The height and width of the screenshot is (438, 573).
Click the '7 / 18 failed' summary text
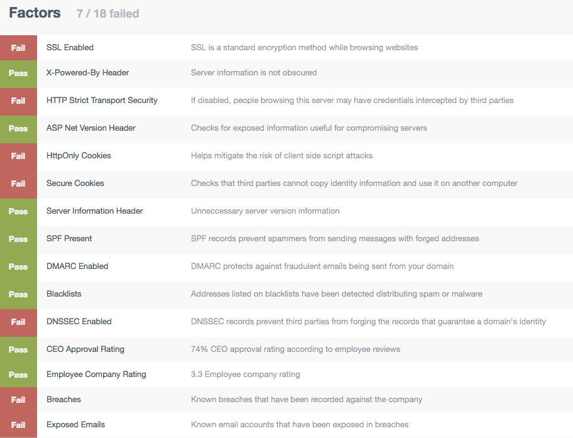[107, 13]
